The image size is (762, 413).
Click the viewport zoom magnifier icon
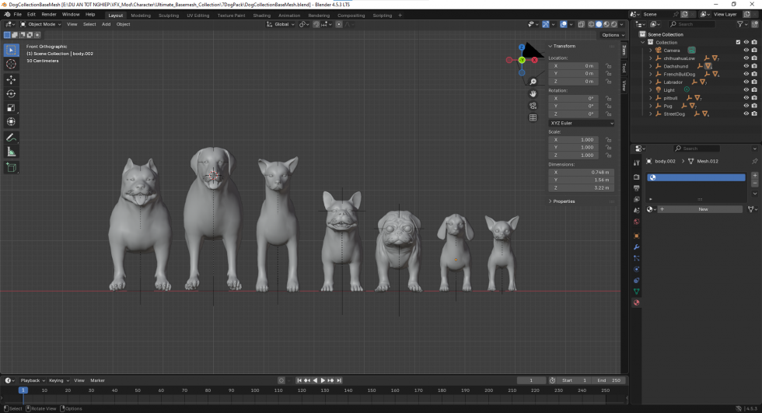pyautogui.click(x=533, y=82)
